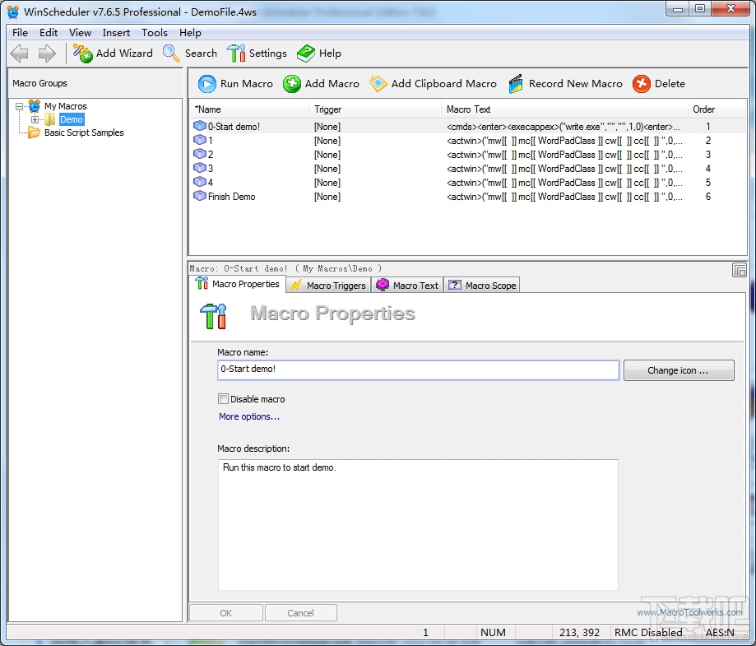The width and height of the screenshot is (756, 646).
Task: Collapse the My Macros tree node
Action: [19, 106]
